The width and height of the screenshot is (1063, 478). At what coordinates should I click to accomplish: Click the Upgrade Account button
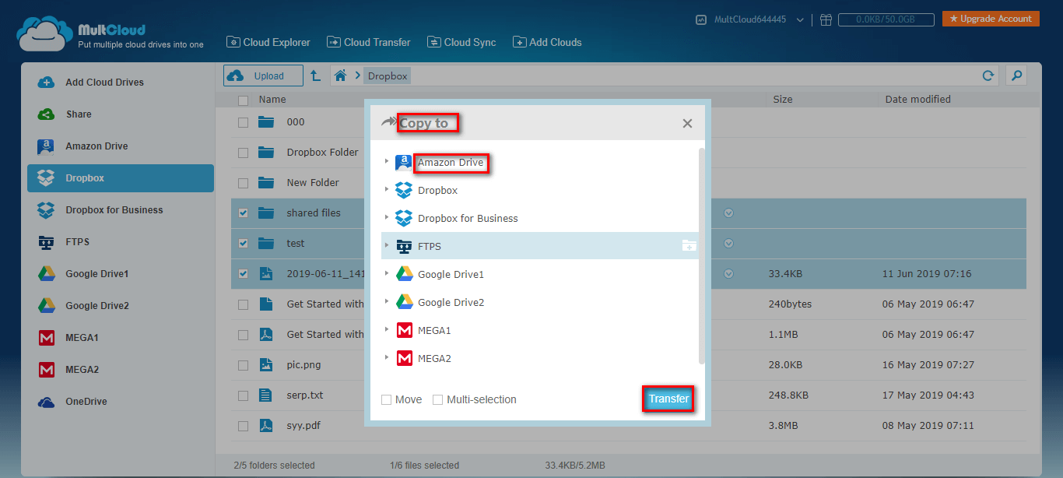pyautogui.click(x=991, y=19)
